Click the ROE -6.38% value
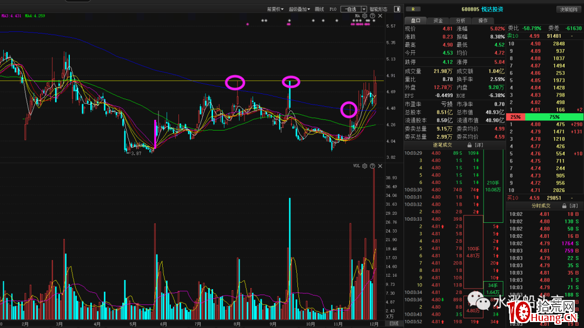Screen dimensions: 584x328 497,95
